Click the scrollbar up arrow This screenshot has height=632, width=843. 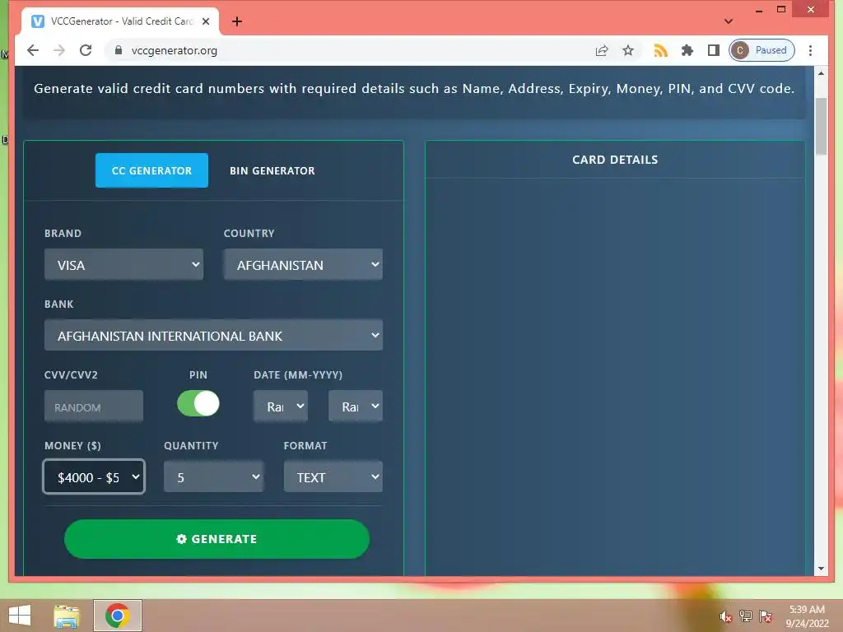point(821,72)
